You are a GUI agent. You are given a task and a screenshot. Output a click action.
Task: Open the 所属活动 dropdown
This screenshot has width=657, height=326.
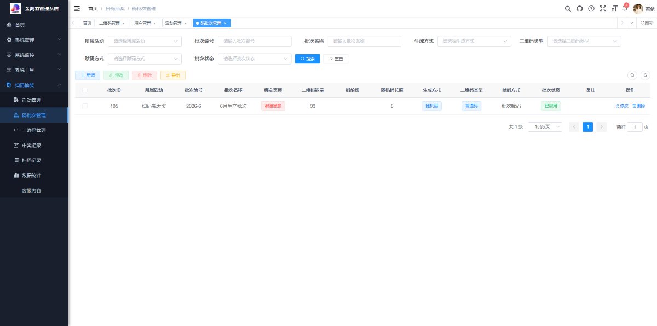pos(145,41)
